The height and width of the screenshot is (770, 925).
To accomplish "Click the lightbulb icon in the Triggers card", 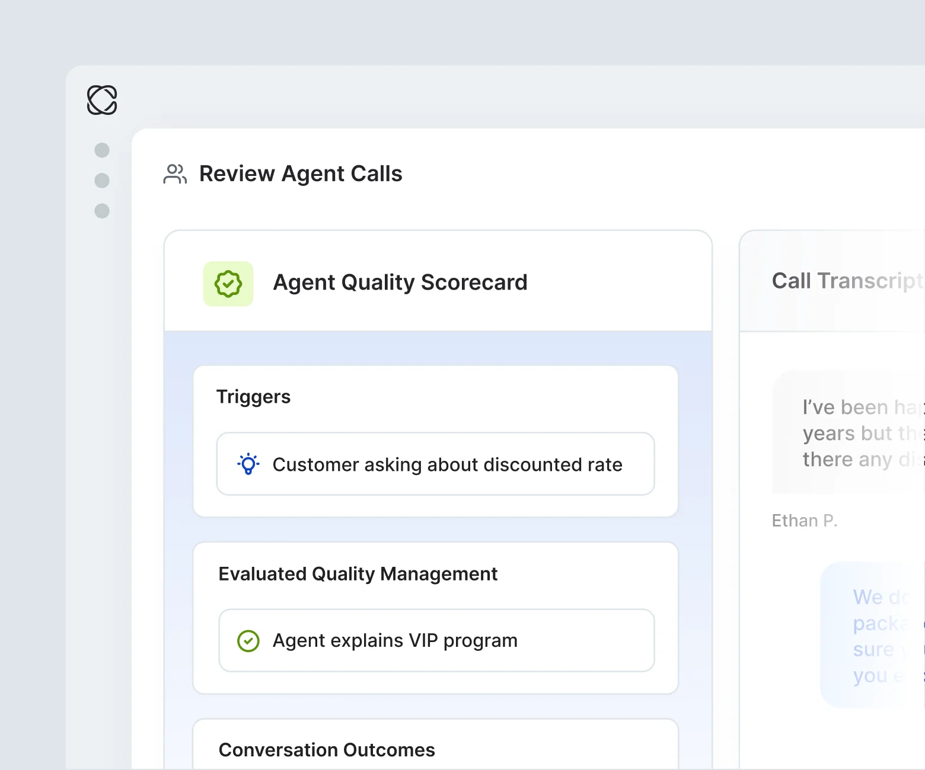I will [248, 464].
